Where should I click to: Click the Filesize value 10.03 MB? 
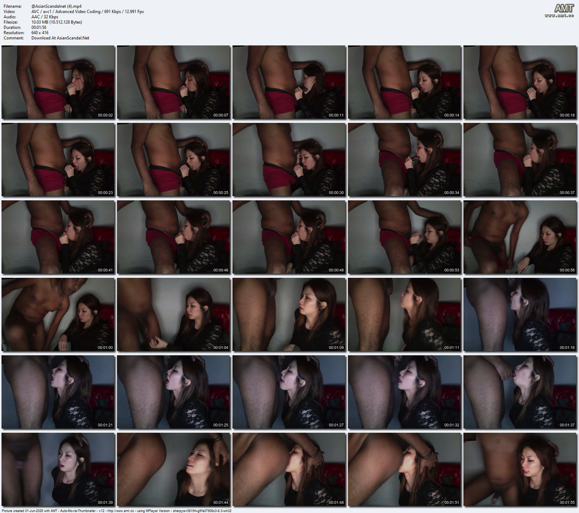click(57, 22)
